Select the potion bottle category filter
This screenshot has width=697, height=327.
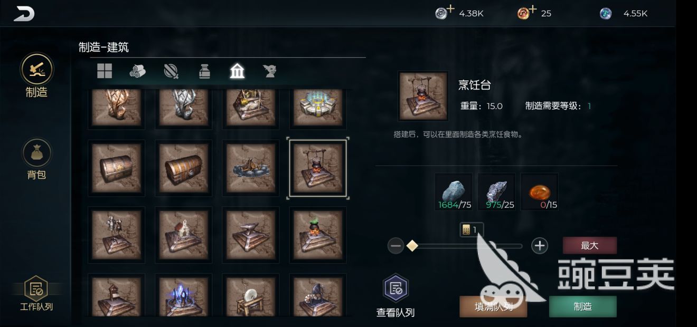(x=205, y=71)
